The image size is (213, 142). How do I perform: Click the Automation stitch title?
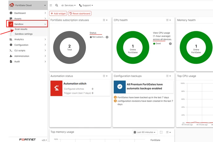point(75,83)
